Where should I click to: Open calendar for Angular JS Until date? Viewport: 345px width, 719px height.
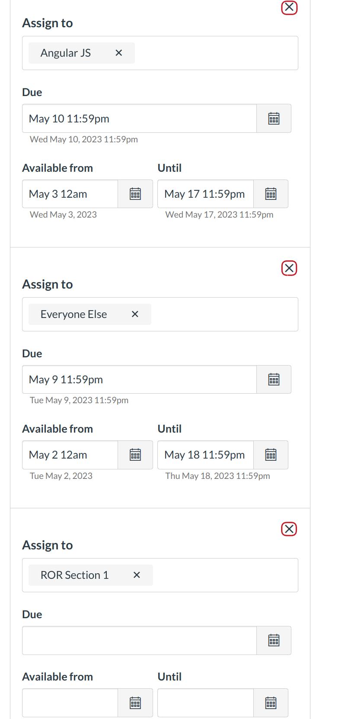[271, 194]
